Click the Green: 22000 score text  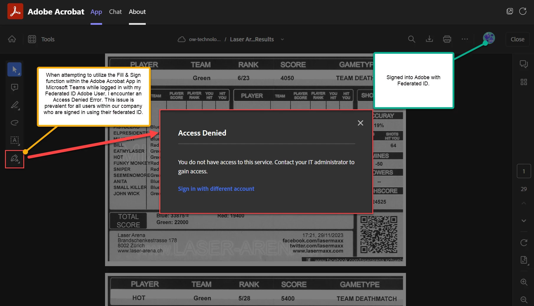click(x=172, y=222)
